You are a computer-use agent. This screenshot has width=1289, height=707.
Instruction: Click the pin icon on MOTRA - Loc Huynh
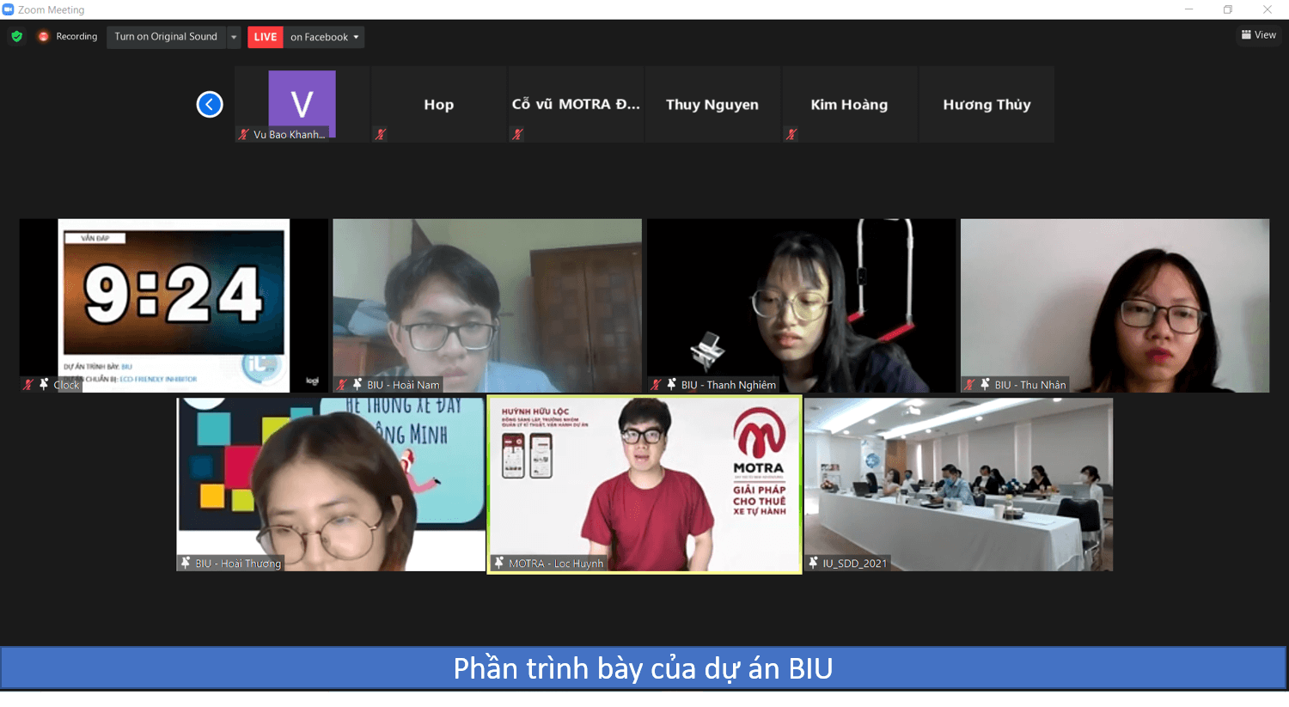[x=498, y=563]
